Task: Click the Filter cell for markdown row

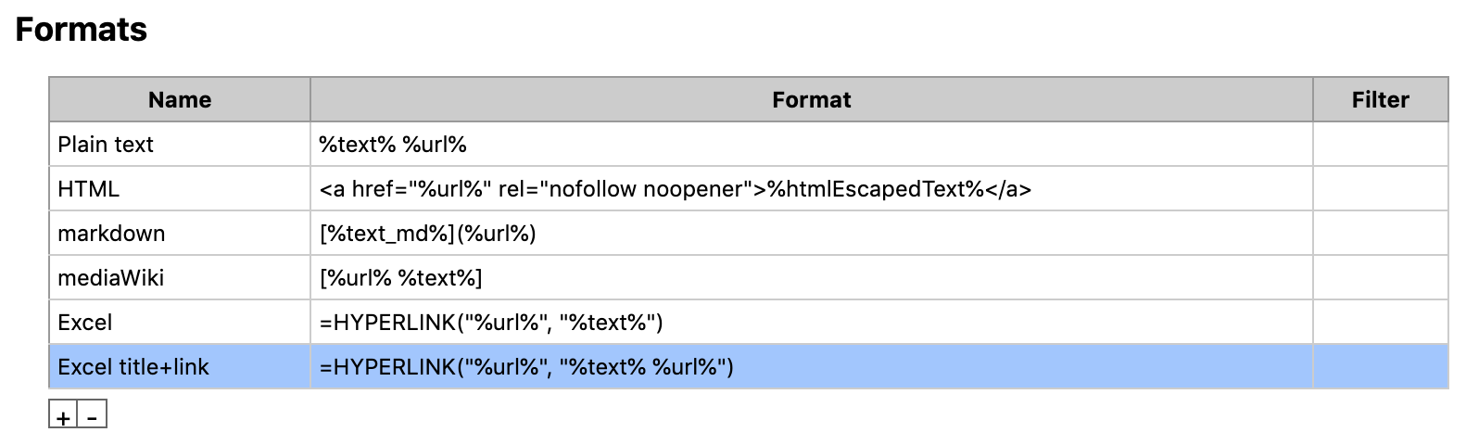Action: (x=1380, y=234)
